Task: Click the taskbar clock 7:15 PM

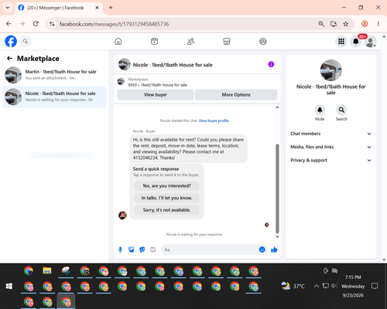Action: point(353,277)
